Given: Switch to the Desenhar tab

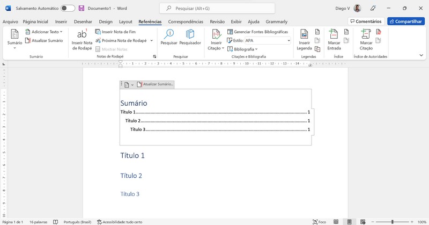Looking at the screenshot, I should pyautogui.click(x=83, y=21).
